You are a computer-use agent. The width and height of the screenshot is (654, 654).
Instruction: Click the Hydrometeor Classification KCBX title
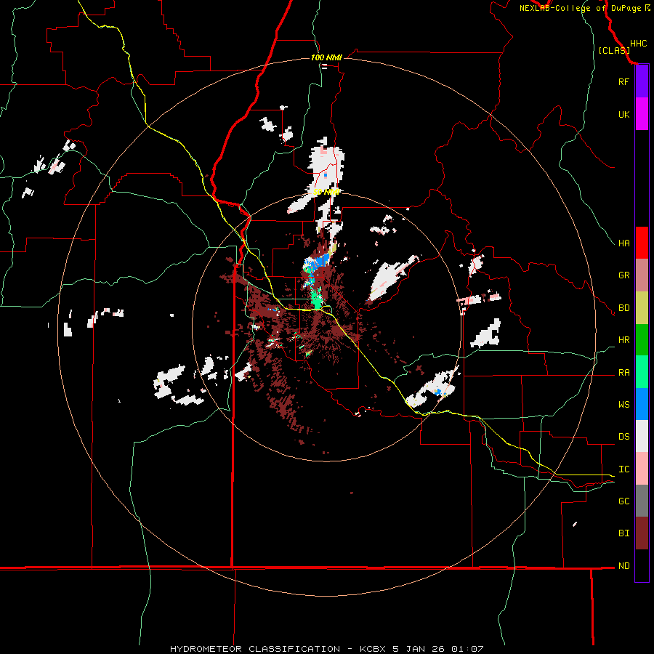click(x=326, y=649)
